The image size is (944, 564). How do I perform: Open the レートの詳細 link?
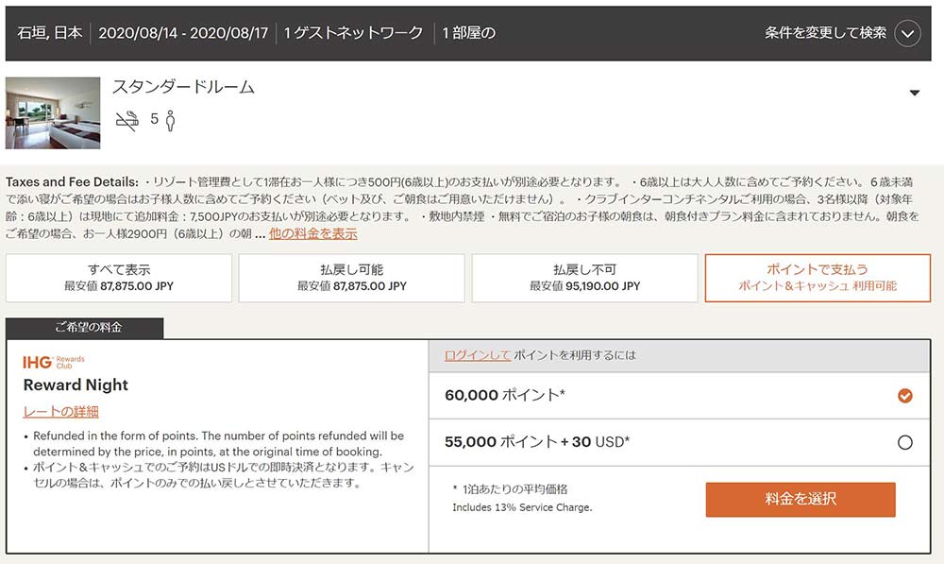(60, 412)
